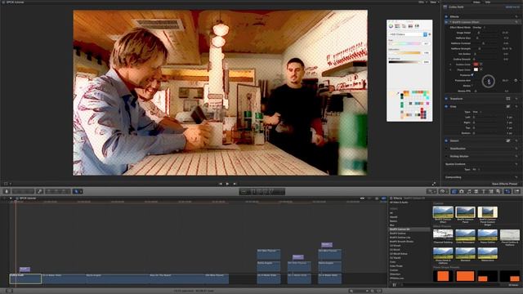Toggle the Stroke checkbox
The height and width of the screenshot is (294, 523).
click(472, 86)
